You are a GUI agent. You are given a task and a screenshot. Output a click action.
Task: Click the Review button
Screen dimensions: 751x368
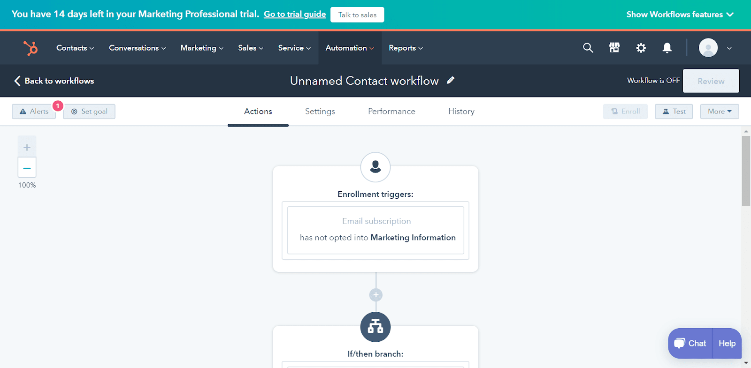tap(711, 81)
